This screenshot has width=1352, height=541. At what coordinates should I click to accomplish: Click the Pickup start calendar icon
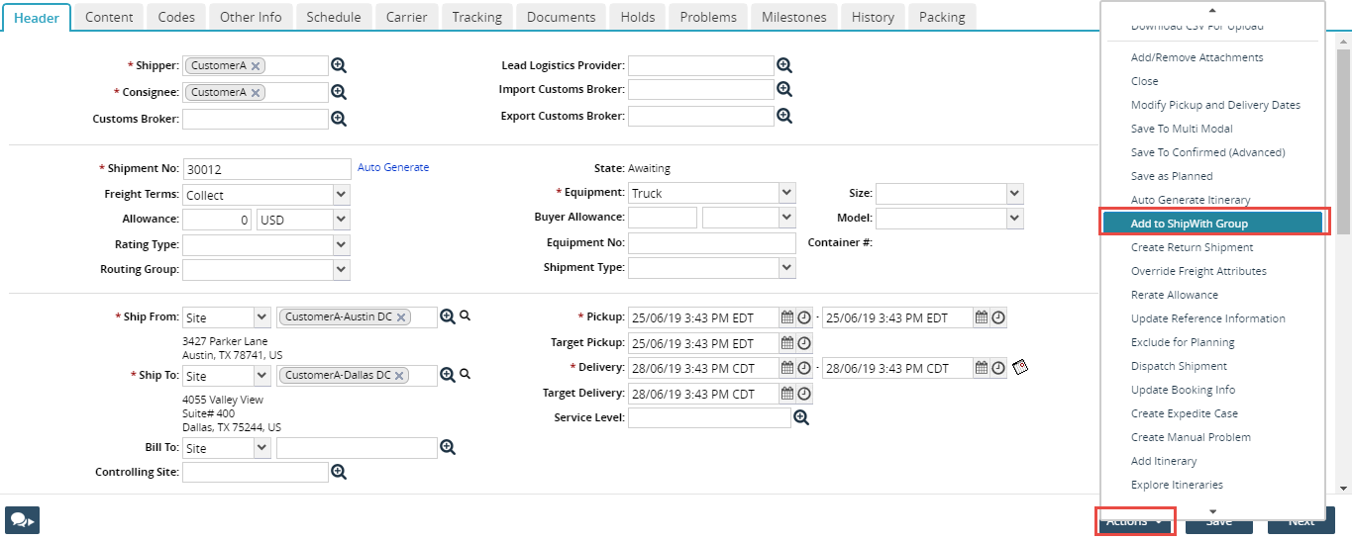[787, 317]
